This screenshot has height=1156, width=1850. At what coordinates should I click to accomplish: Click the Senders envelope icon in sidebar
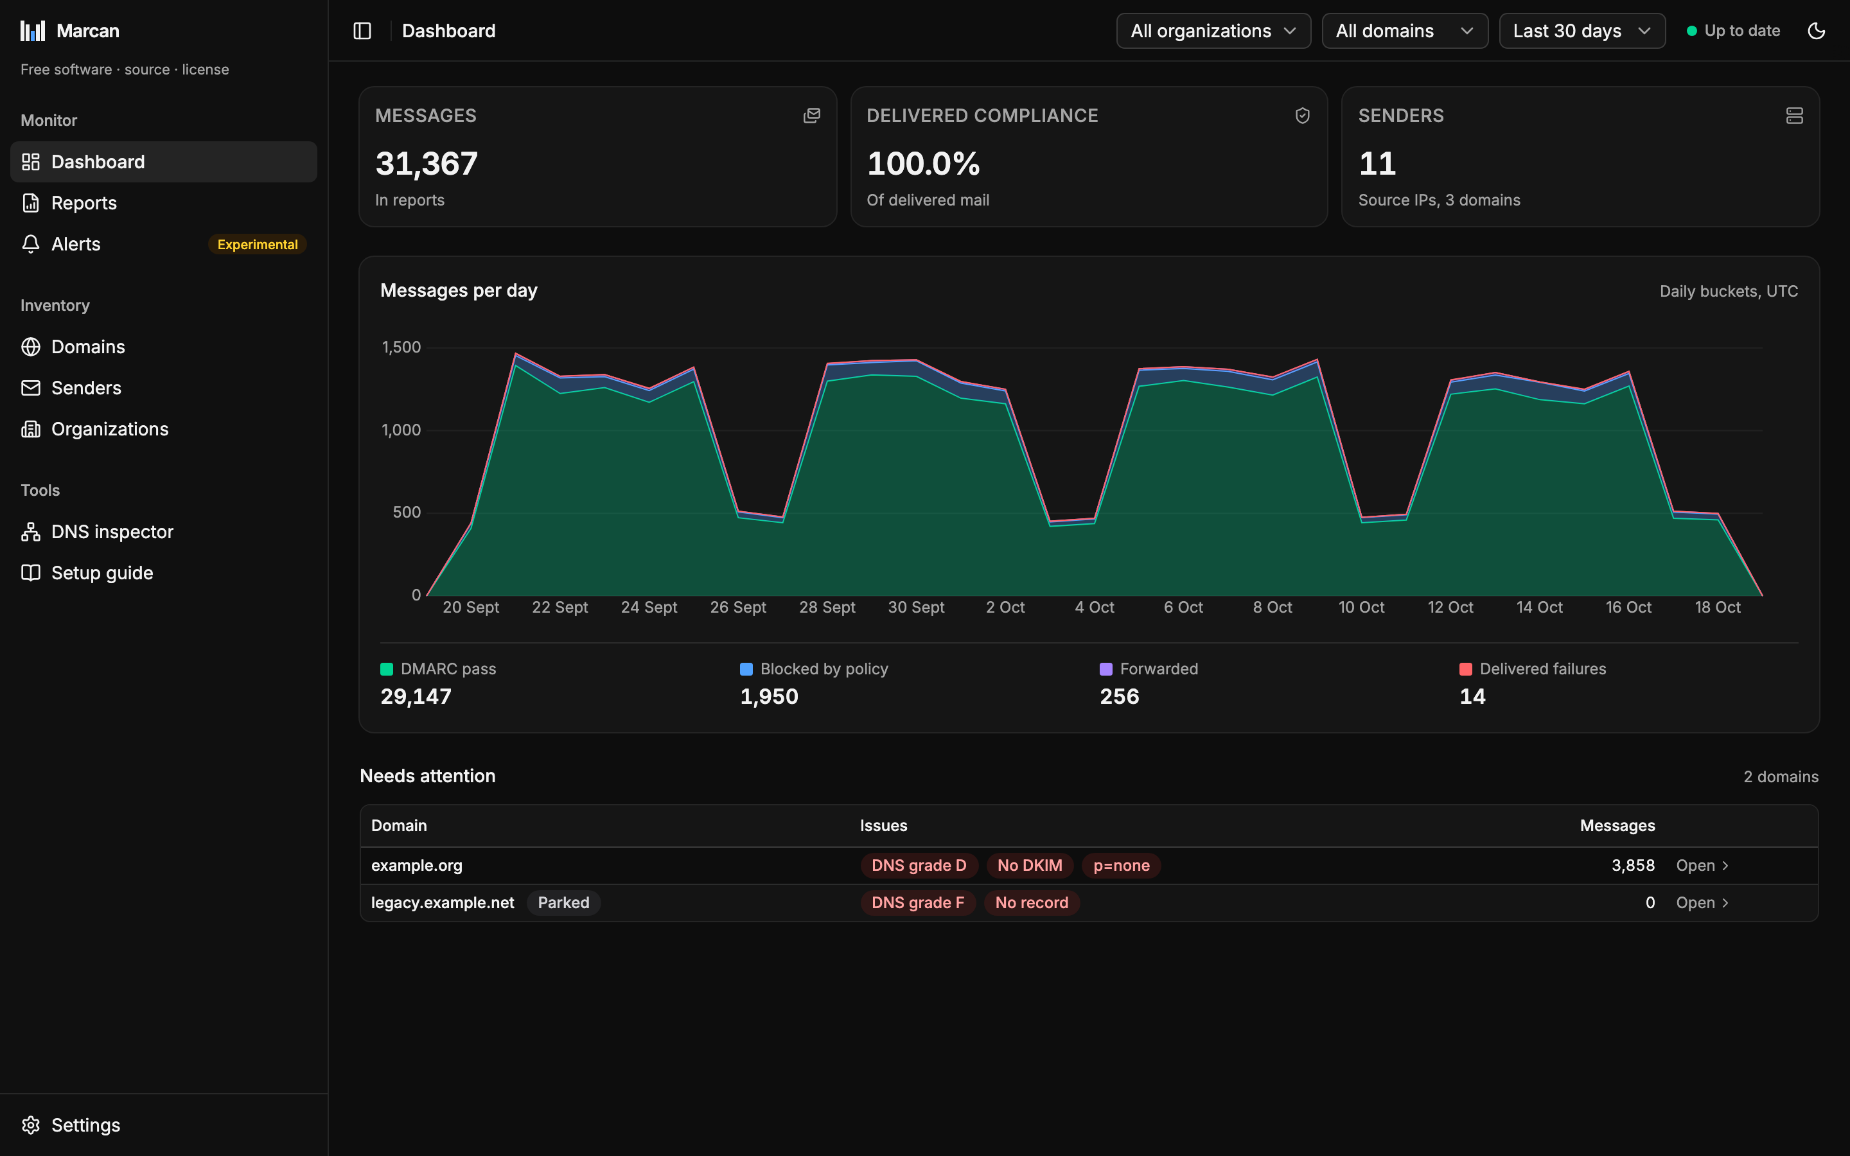tap(31, 388)
